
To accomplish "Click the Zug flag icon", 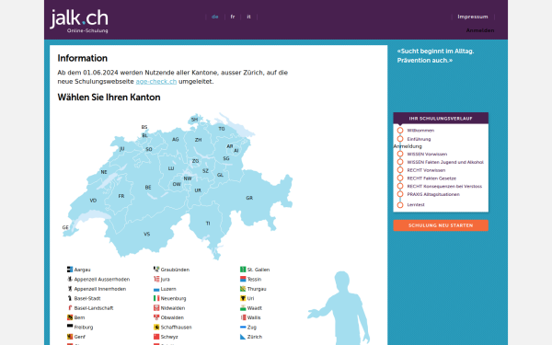I will (x=243, y=327).
